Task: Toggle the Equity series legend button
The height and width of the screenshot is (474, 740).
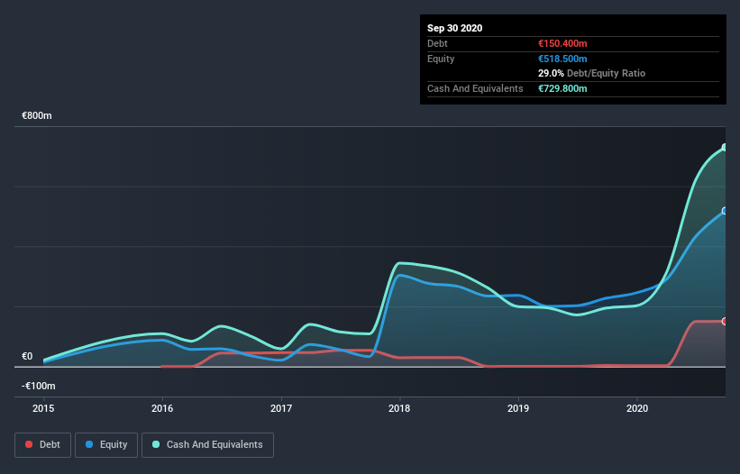Action: [106, 445]
